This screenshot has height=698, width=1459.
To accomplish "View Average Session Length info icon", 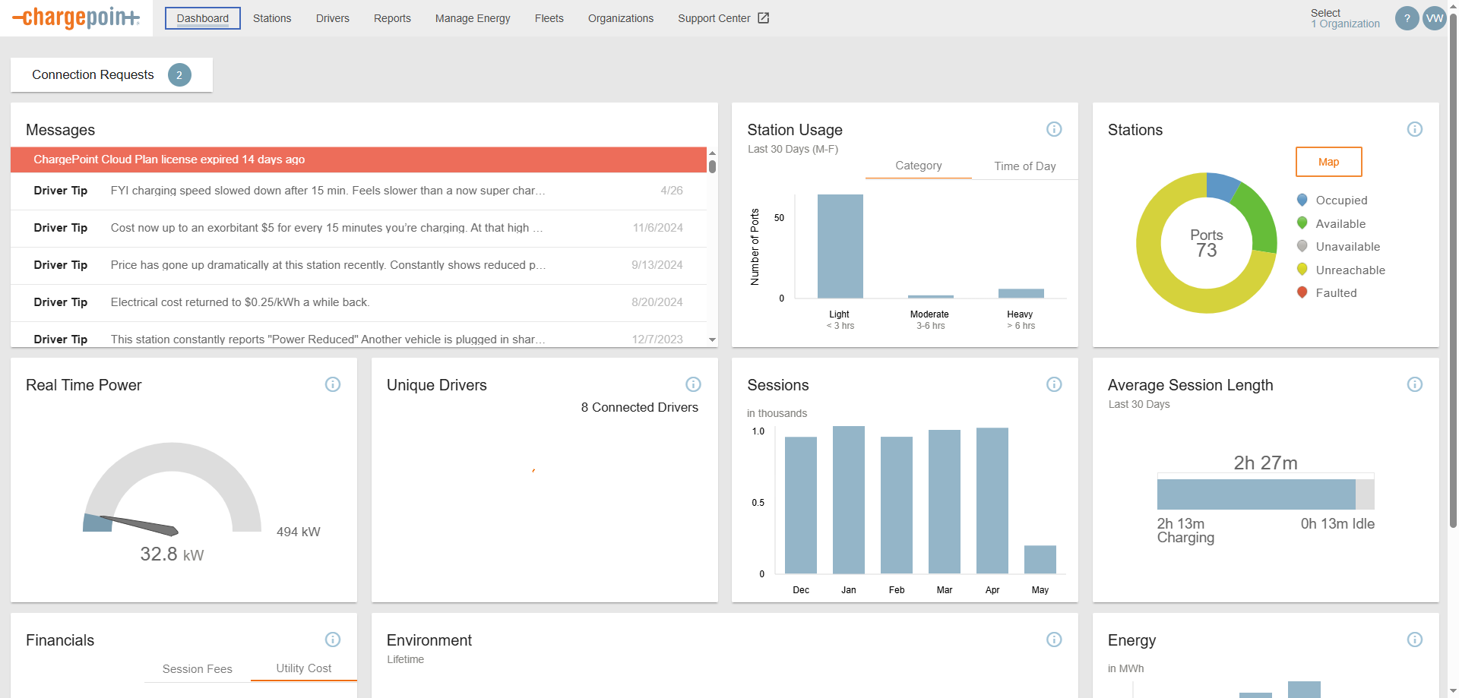I will click(1414, 384).
